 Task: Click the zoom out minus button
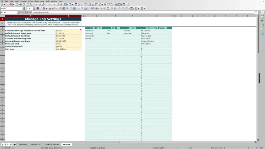click(240, 148)
